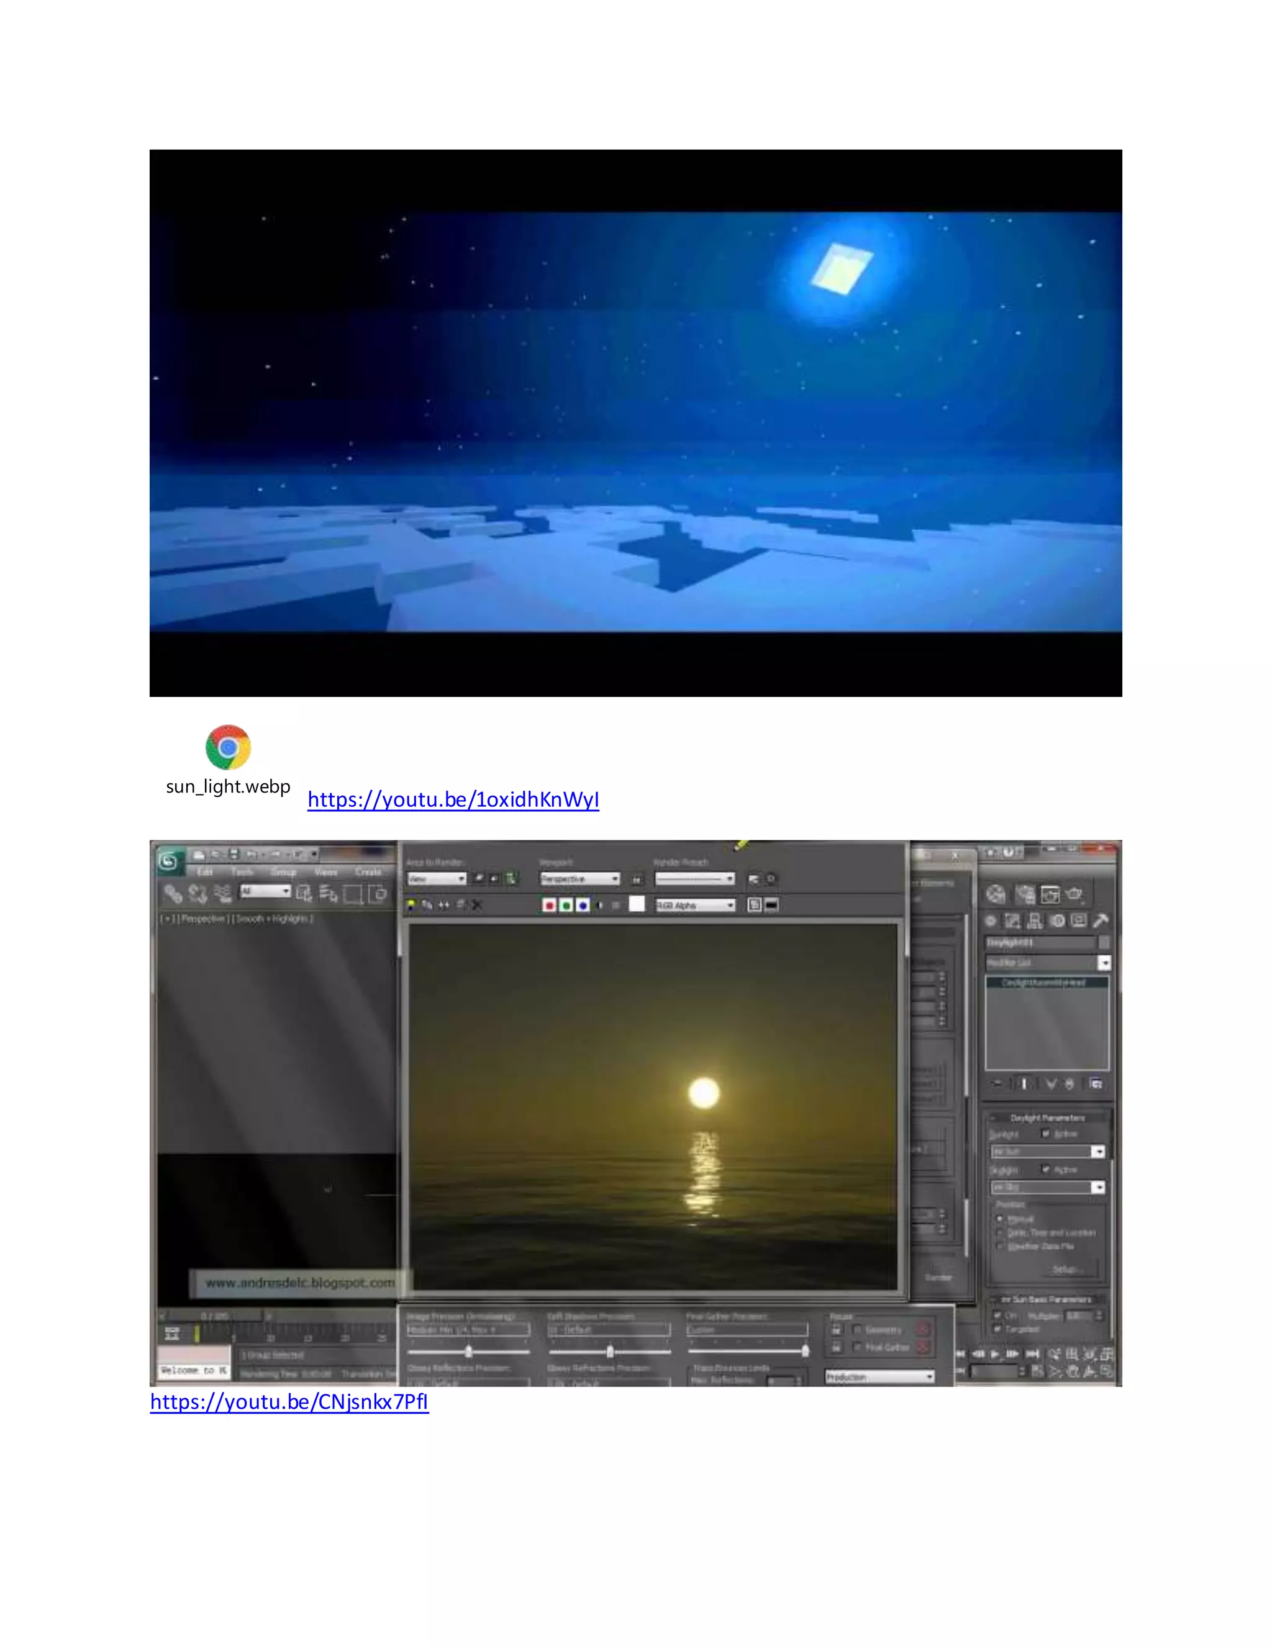The height and width of the screenshot is (1646, 1272).
Task: Click the Clone Rendered Frame Window icon
Action: pos(444,905)
